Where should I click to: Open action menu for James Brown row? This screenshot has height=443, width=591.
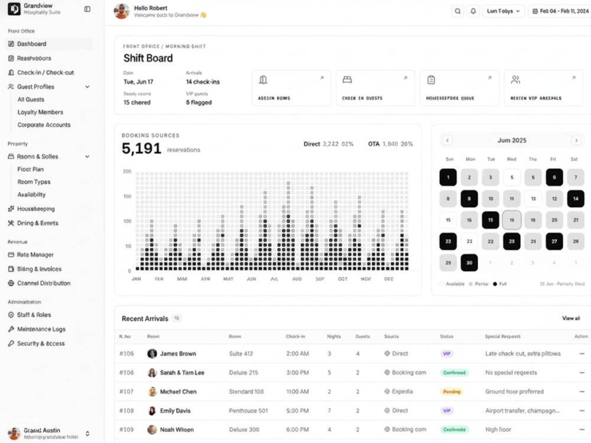(x=582, y=354)
